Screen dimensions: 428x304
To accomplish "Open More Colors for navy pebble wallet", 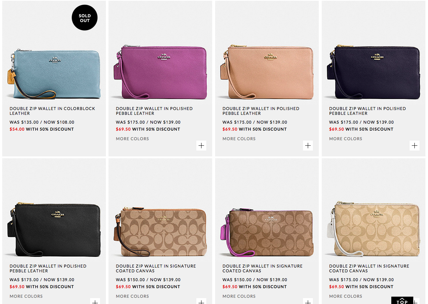I will coord(346,139).
